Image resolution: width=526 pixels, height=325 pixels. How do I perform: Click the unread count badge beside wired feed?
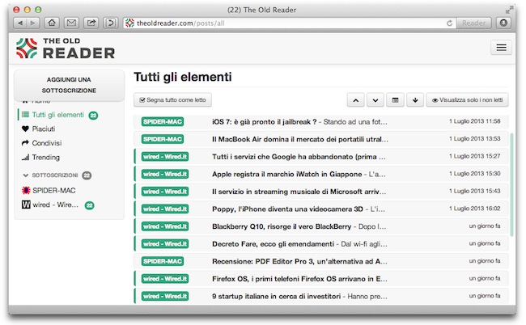tap(89, 205)
